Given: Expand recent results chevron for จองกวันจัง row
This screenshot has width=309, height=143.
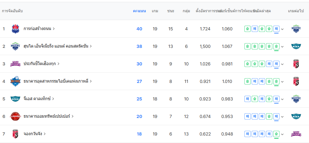Looking at the screenshot, I should [x=282, y=134].
